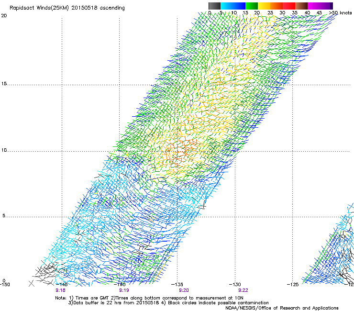Click the purple time label 9:19
Screen dimensions: 354x311
pyautogui.click(x=124, y=290)
